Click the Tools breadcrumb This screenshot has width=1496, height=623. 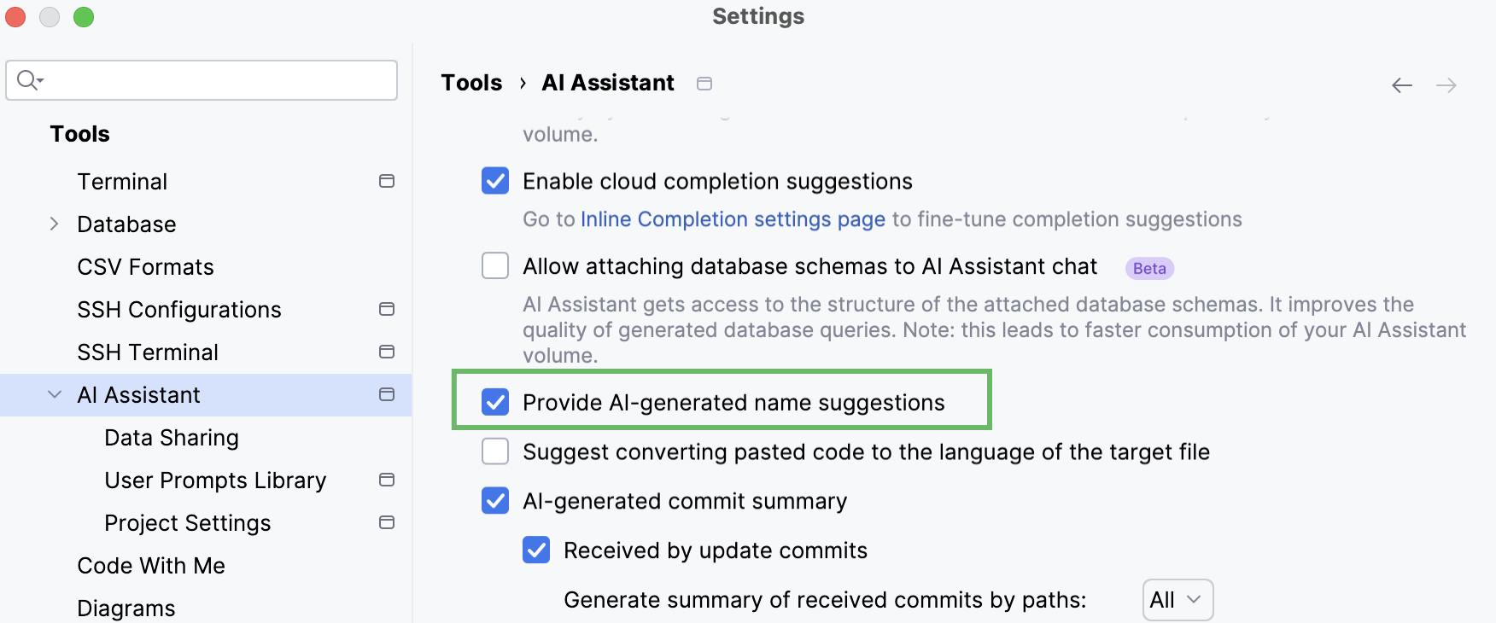click(x=471, y=83)
